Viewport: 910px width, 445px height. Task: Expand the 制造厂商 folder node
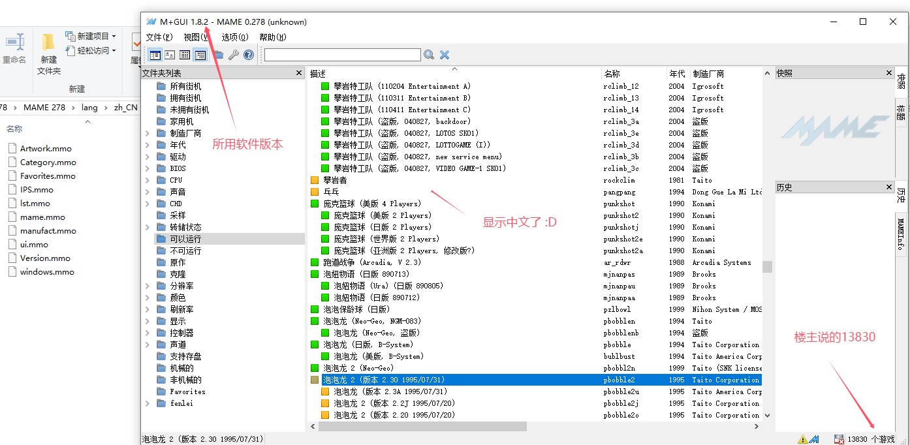(x=148, y=133)
